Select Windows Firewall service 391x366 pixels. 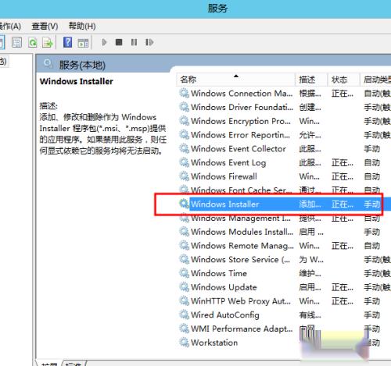[x=285, y=176]
